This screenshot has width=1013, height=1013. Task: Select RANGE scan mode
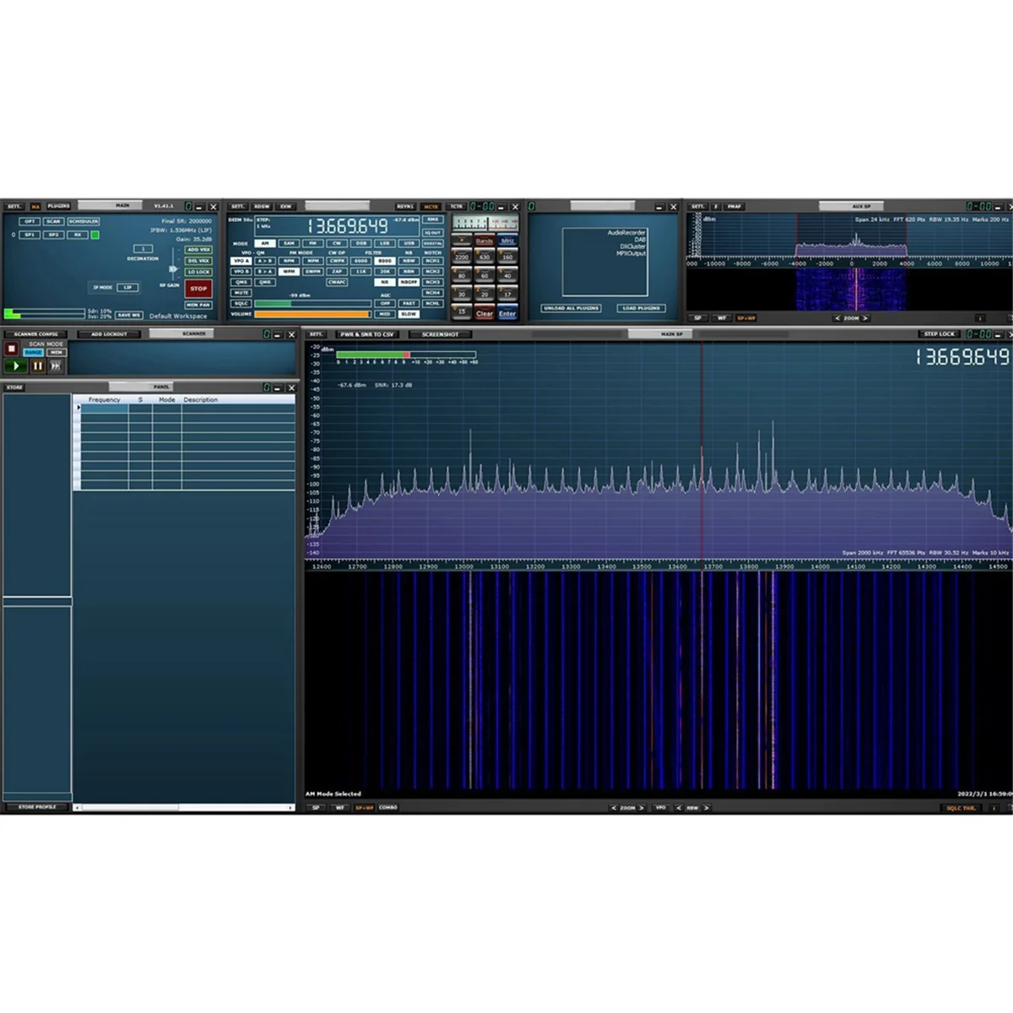pyautogui.click(x=34, y=353)
